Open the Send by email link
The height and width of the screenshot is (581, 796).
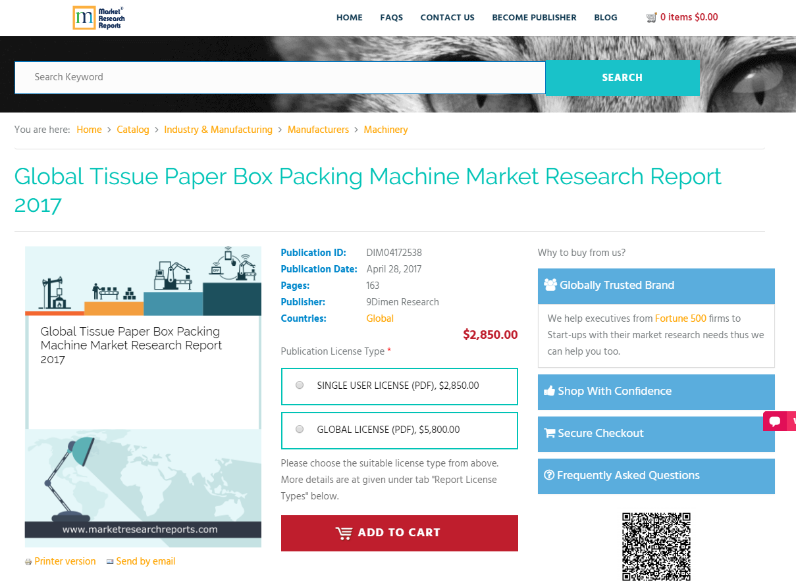(x=146, y=562)
